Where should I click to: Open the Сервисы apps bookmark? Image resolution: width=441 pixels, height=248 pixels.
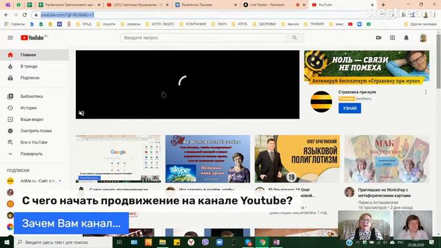point(14,24)
